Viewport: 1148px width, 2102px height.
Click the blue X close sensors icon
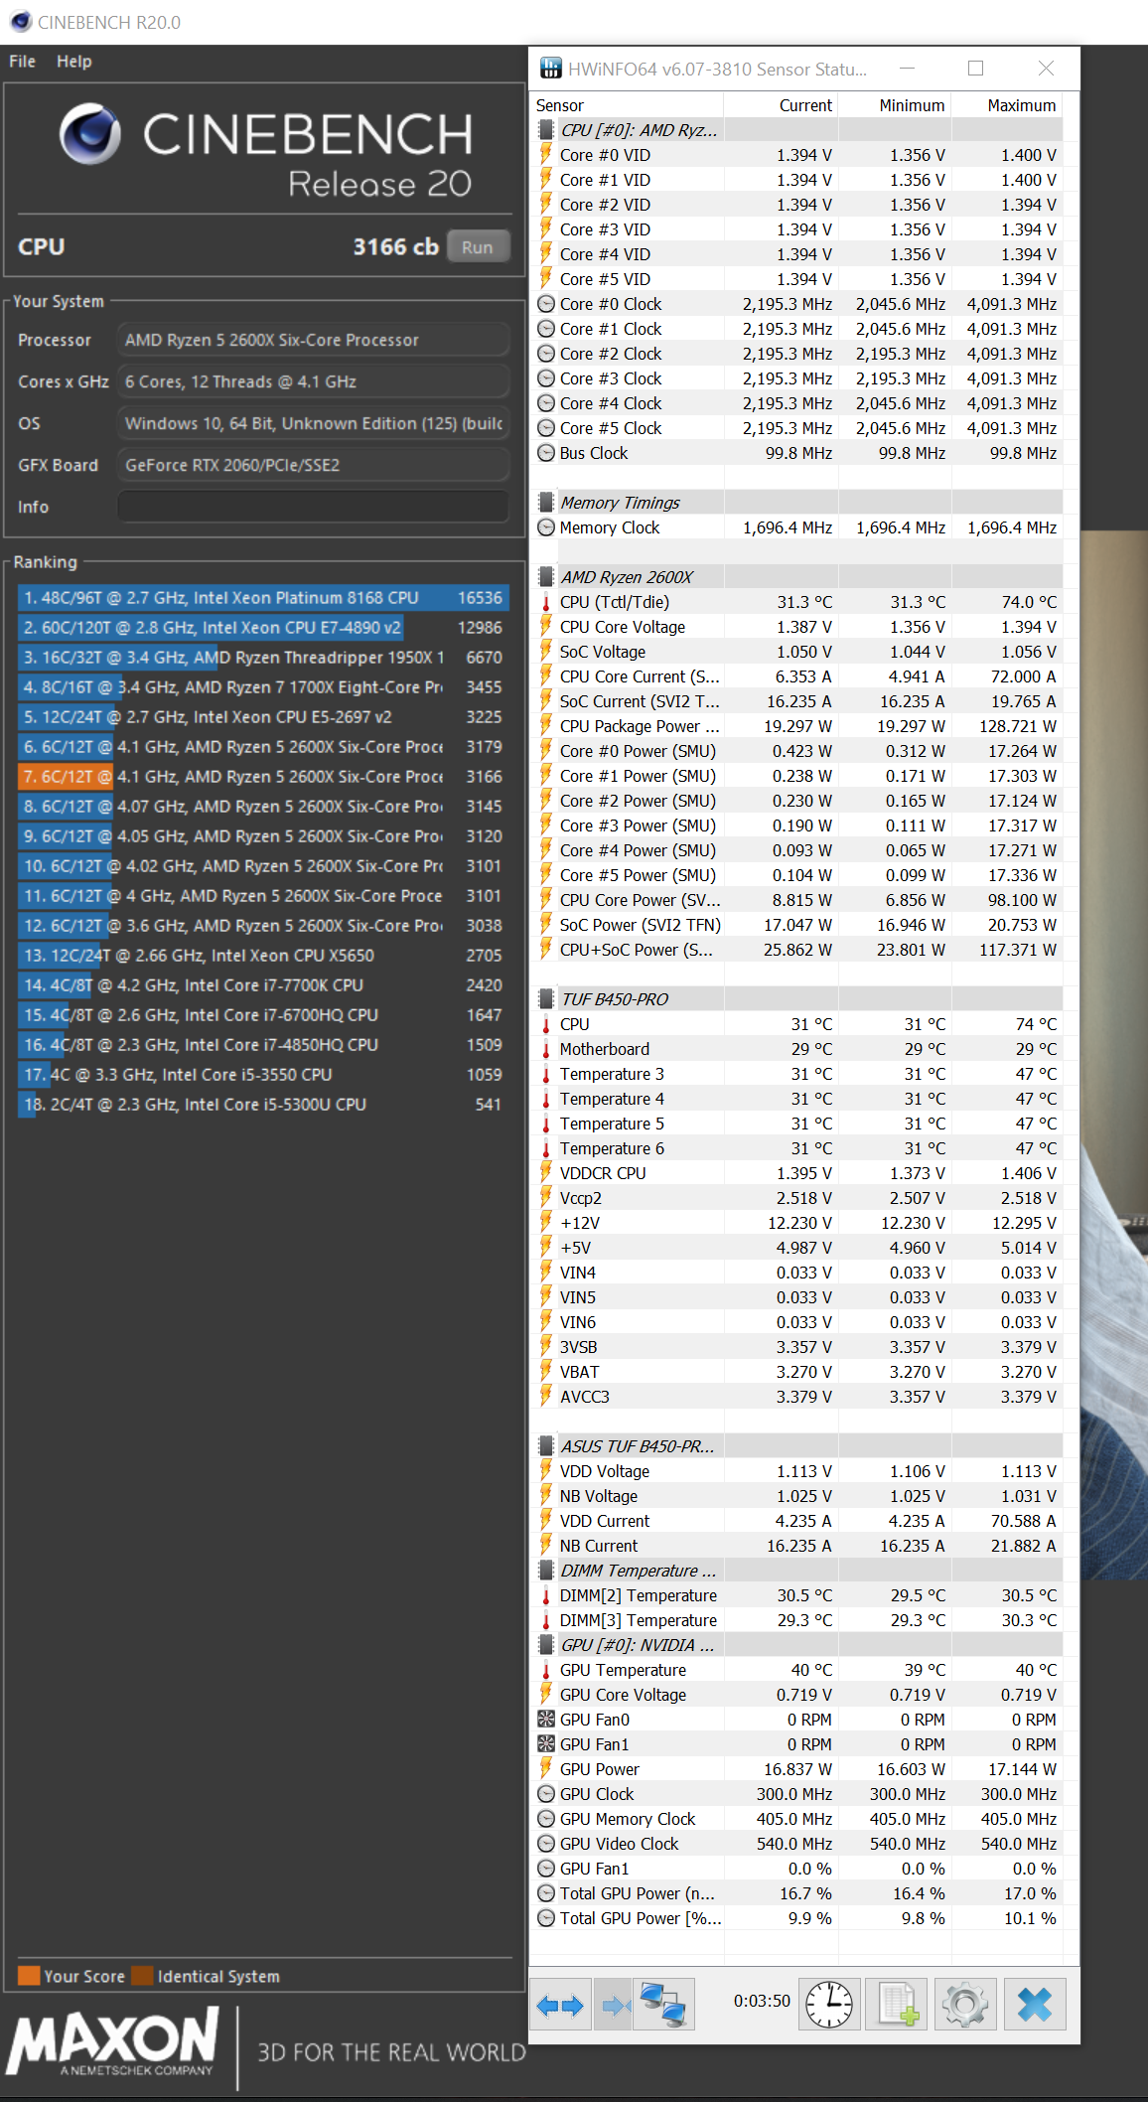click(x=1035, y=2004)
